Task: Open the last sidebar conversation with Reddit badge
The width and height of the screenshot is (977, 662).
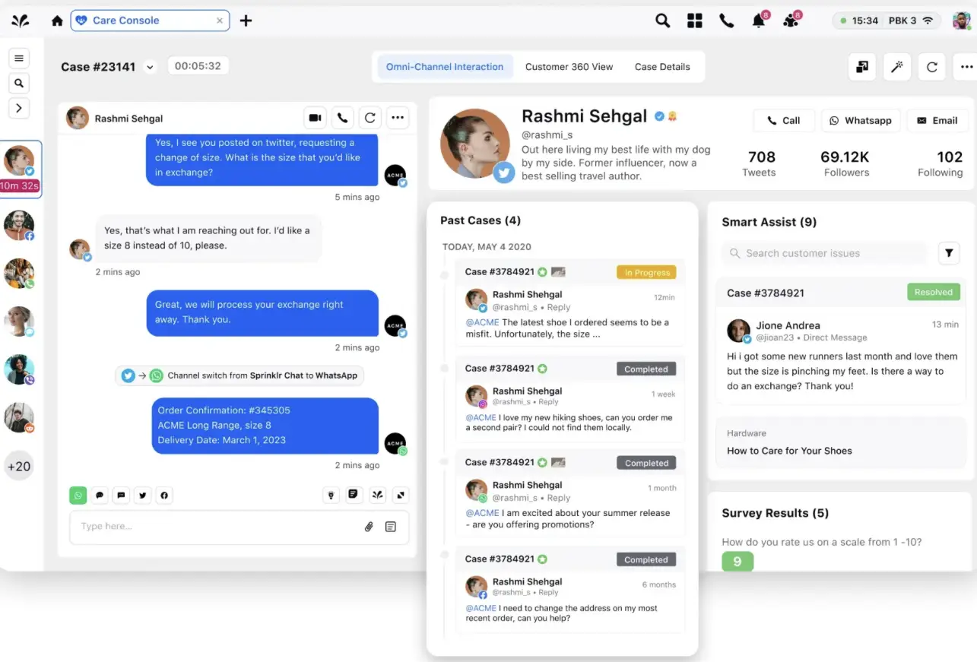Action: tap(19, 418)
